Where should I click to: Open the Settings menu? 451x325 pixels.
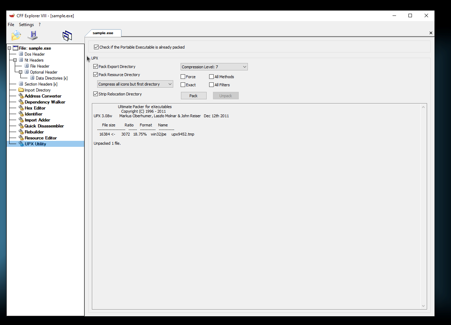(x=26, y=25)
